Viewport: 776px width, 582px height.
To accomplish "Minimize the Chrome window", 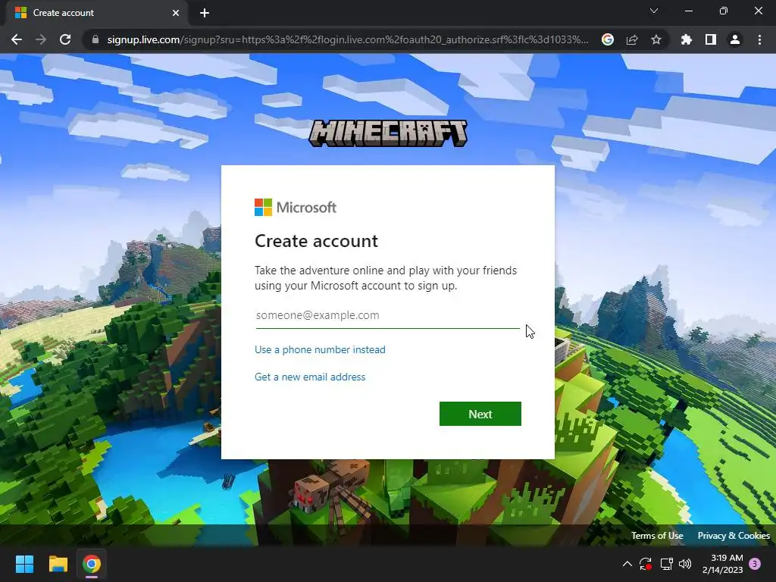I will tap(688, 11).
